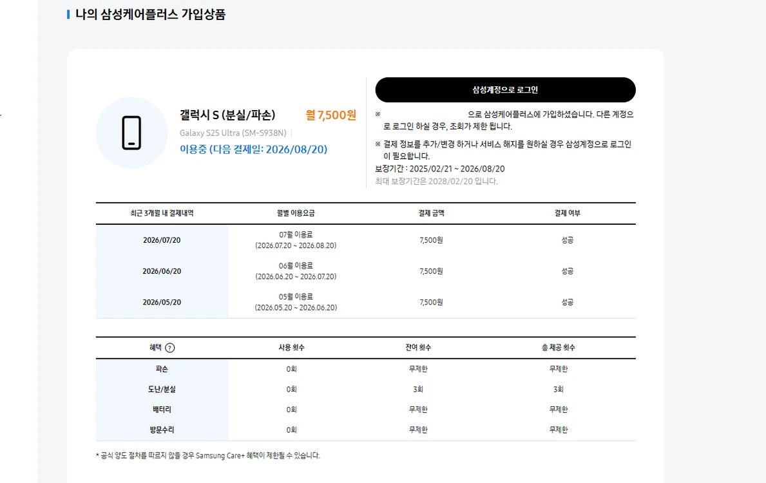This screenshot has height=483, width=766.
Task: Click the 이용중 (다음 결제일: 2026/08/20) status
Action: [x=254, y=149]
